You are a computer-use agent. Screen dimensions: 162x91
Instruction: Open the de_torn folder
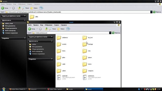click(88, 38)
